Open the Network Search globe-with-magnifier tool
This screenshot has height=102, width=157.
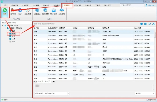click(x=45, y=12)
